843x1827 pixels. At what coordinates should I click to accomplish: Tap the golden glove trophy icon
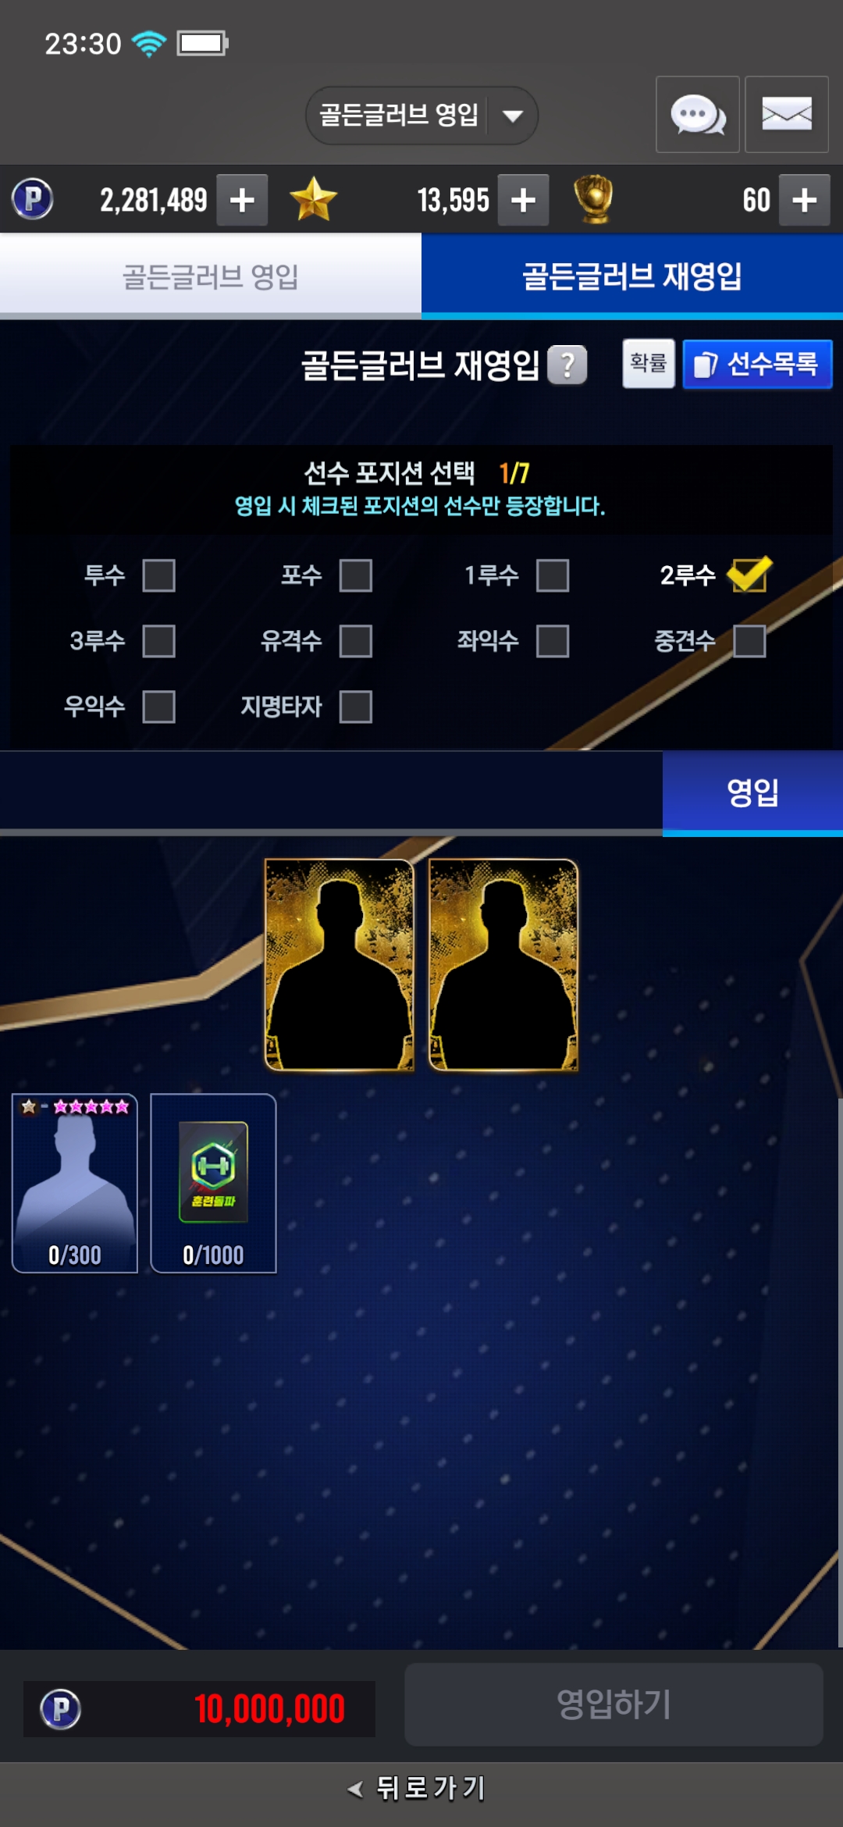594,199
